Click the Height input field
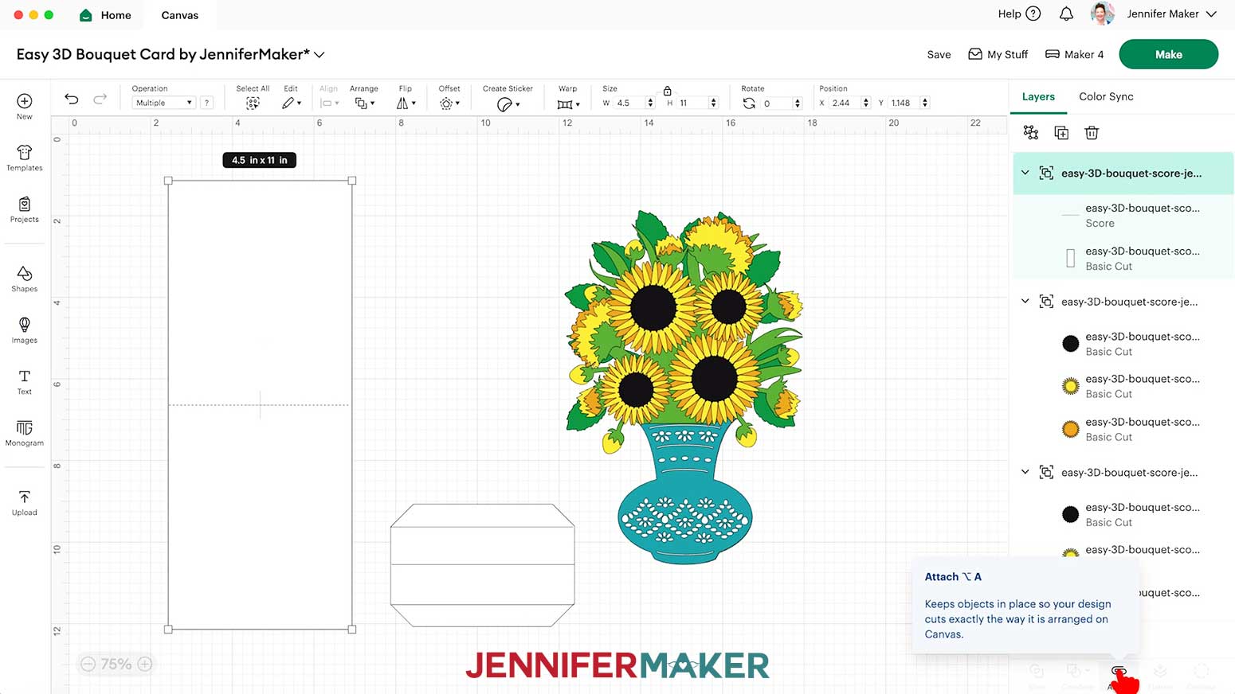Viewport: 1235px width, 694px height. click(692, 103)
